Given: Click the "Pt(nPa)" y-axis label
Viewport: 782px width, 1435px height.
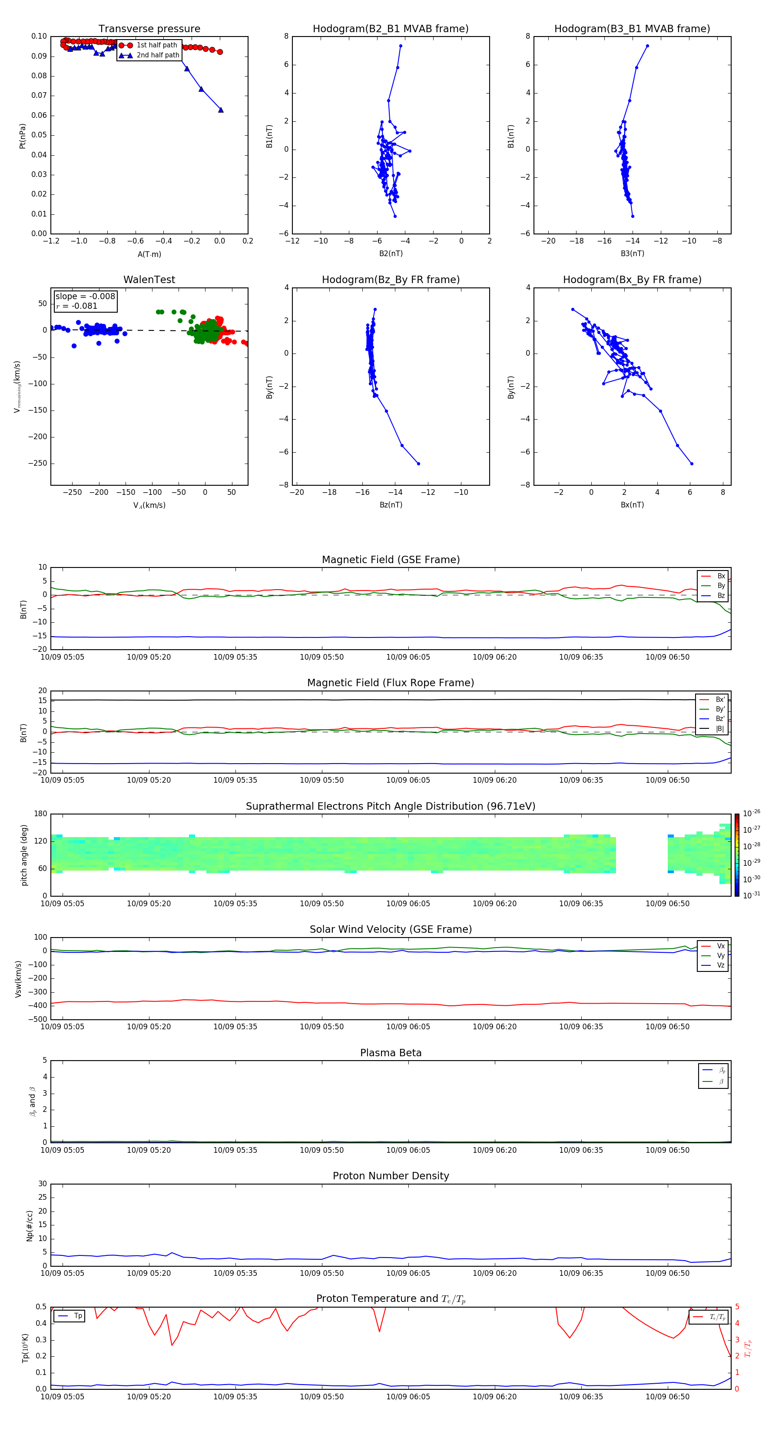Looking at the screenshot, I should (x=22, y=136).
